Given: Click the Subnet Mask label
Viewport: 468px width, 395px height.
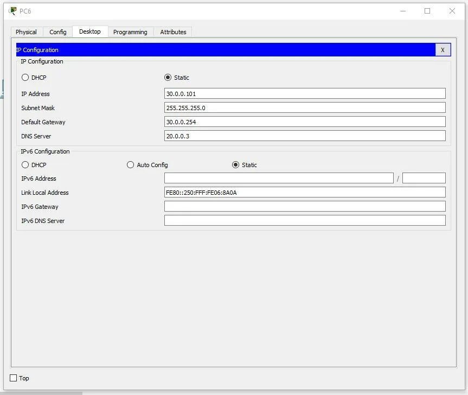Looking at the screenshot, I should pyautogui.click(x=38, y=108).
